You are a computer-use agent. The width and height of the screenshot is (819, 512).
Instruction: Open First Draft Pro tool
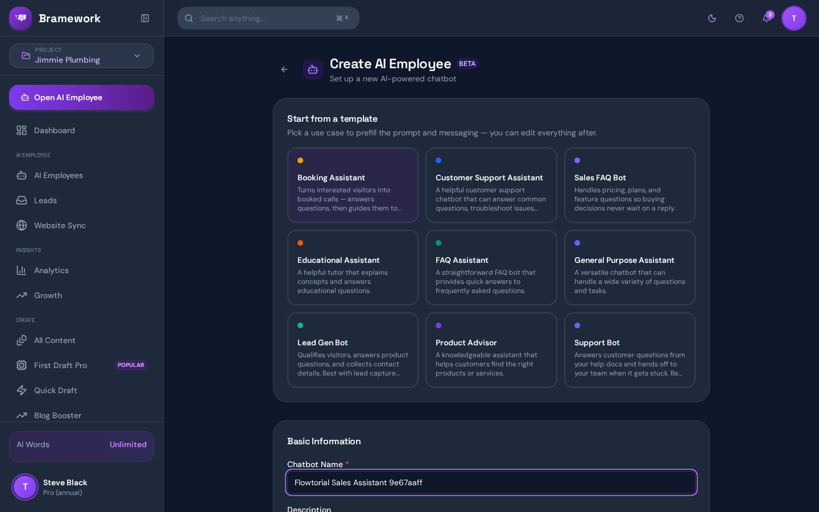81,365
